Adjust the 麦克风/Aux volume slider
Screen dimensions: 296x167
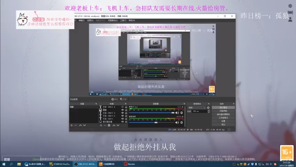click(x=152, y=113)
